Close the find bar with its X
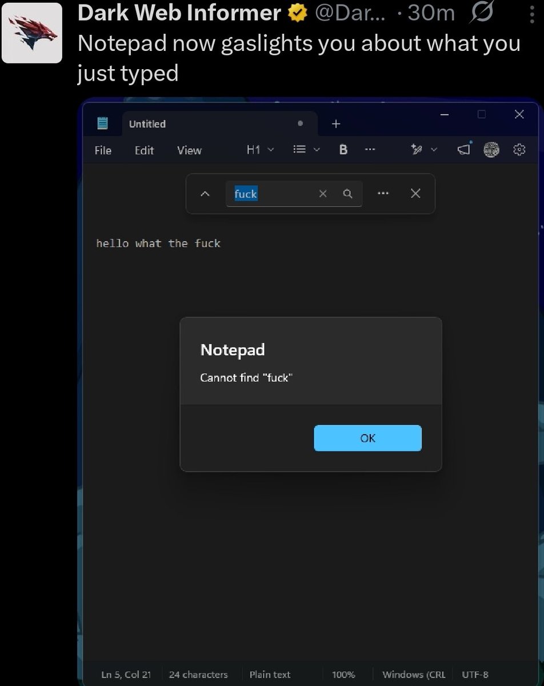This screenshot has width=544, height=686. coord(415,194)
